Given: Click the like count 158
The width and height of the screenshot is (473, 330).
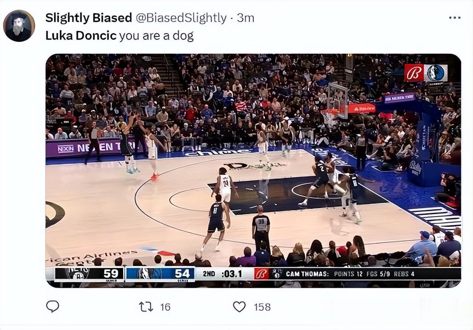Looking at the screenshot, I should point(262,307).
